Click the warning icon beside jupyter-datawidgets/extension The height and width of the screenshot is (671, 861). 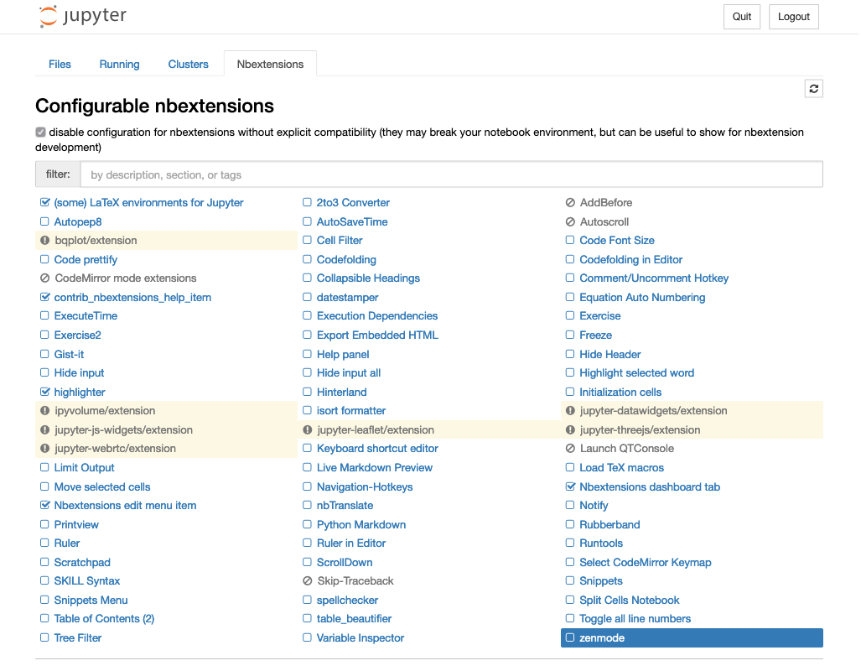click(570, 410)
